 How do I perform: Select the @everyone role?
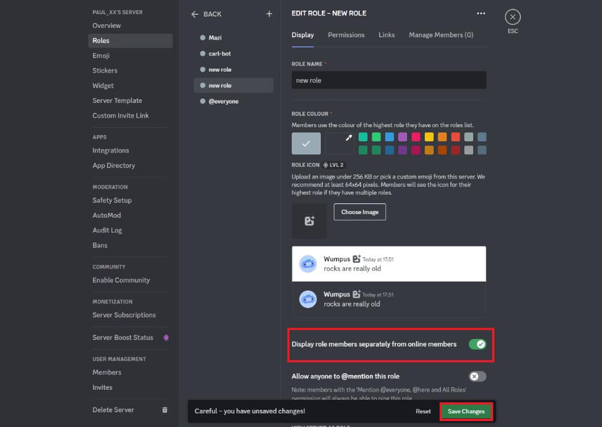233,102
